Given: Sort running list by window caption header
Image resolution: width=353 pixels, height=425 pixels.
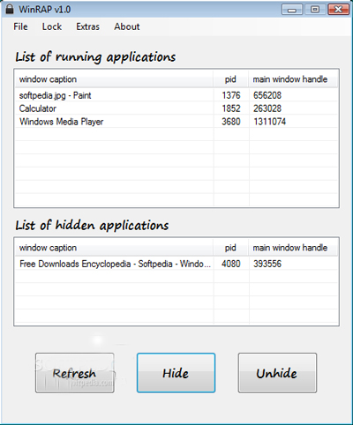Looking at the screenshot, I should point(114,79).
